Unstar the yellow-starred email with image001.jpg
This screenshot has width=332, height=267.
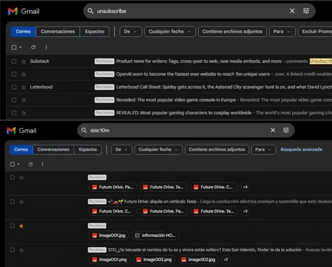[21, 226]
